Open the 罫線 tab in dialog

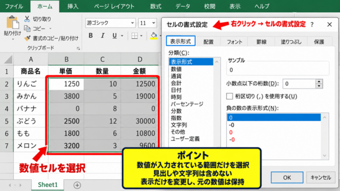click(261, 41)
